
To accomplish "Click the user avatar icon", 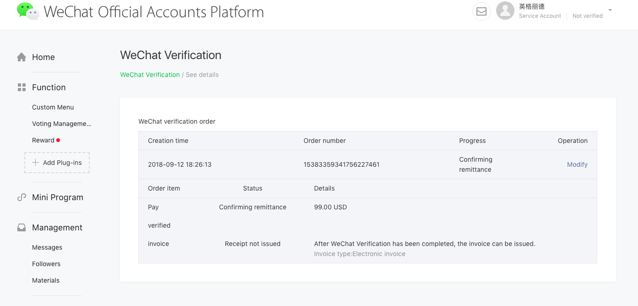I will click(x=505, y=11).
